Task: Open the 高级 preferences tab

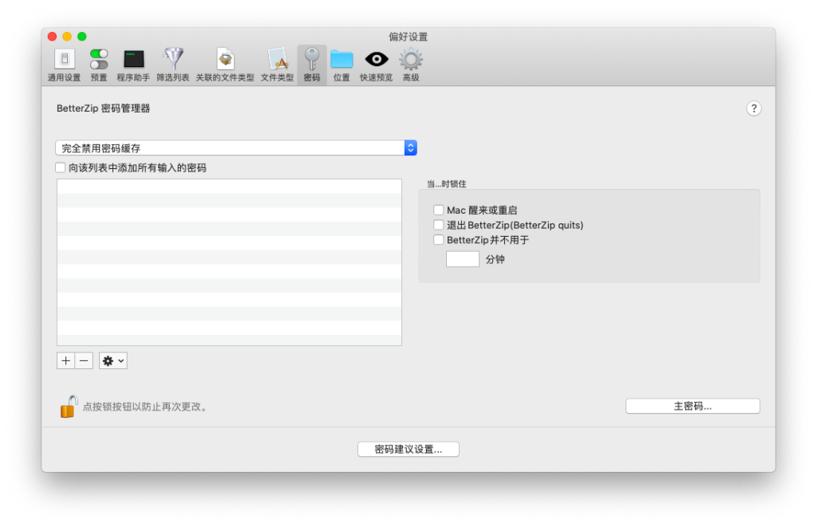Action: coord(410,61)
